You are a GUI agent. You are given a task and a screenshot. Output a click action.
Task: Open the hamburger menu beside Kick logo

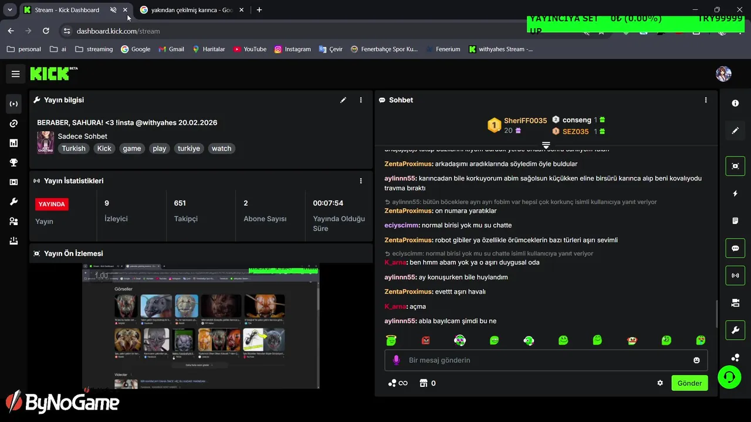point(16,74)
